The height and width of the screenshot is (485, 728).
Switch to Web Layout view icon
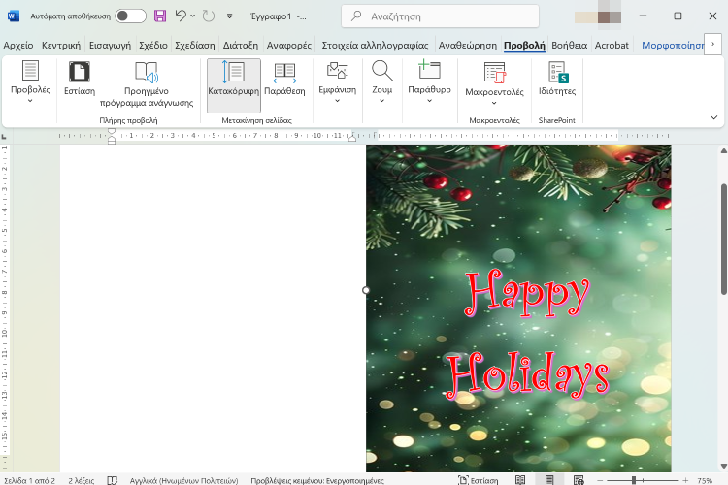[x=579, y=480]
